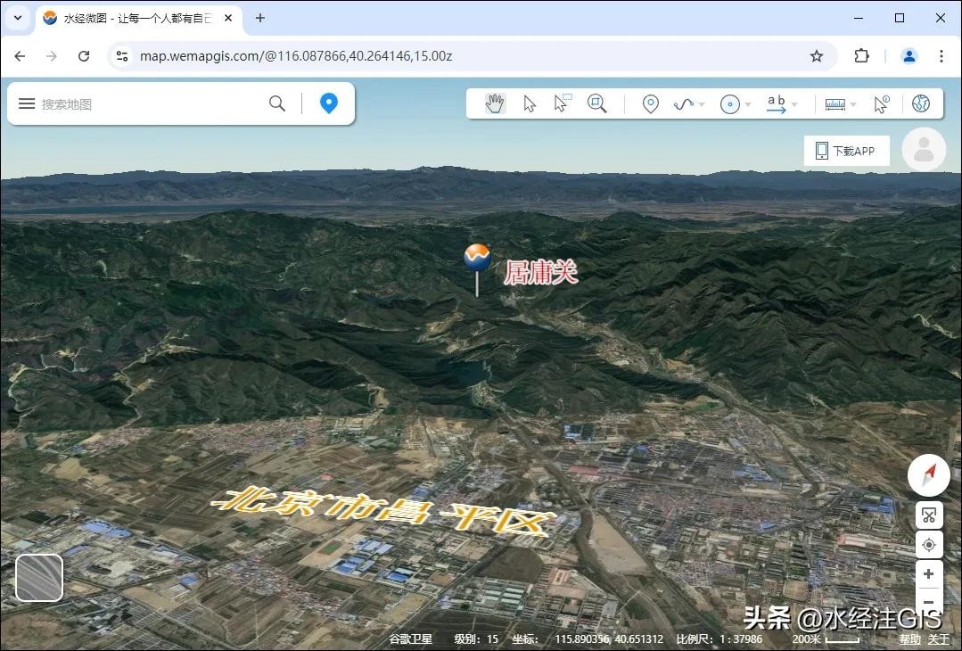Viewport: 962px width, 651px height.
Task: Expand the ruler measurement dropdown
Action: 853,105
